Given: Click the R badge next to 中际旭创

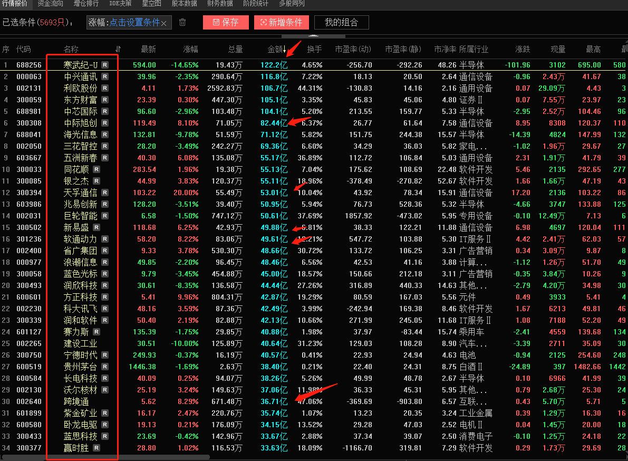Looking at the screenshot, I should [x=104, y=123].
